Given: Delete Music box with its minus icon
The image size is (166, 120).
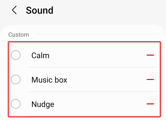Looking at the screenshot, I should pyautogui.click(x=150, y=80).
